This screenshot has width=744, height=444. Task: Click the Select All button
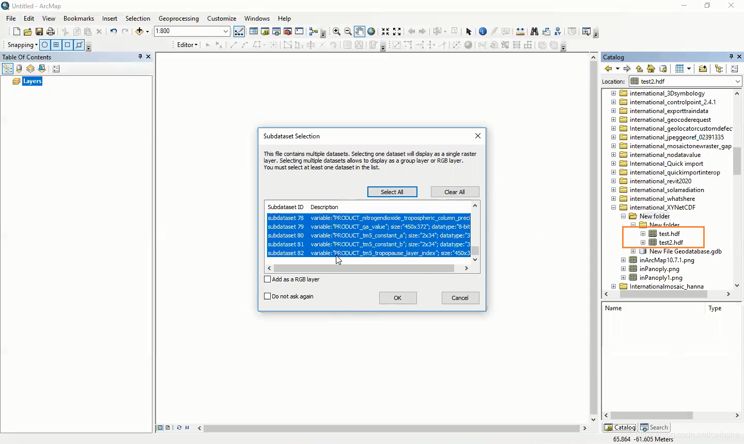click(392, 192)
